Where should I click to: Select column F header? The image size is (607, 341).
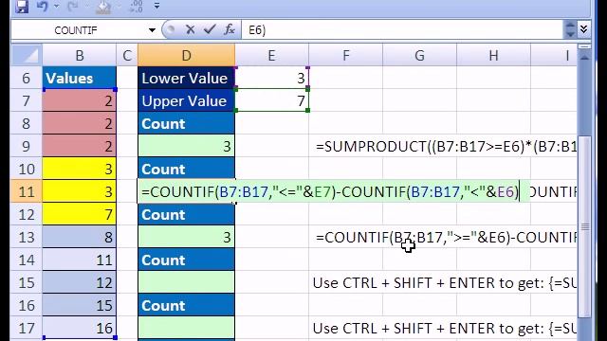point(345,56)
